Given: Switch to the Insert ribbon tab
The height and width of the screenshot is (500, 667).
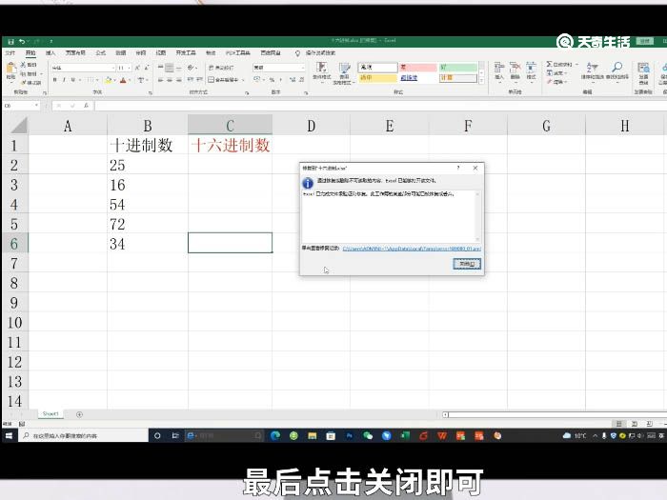Looking at the screenshot, I should click(51, 52).
